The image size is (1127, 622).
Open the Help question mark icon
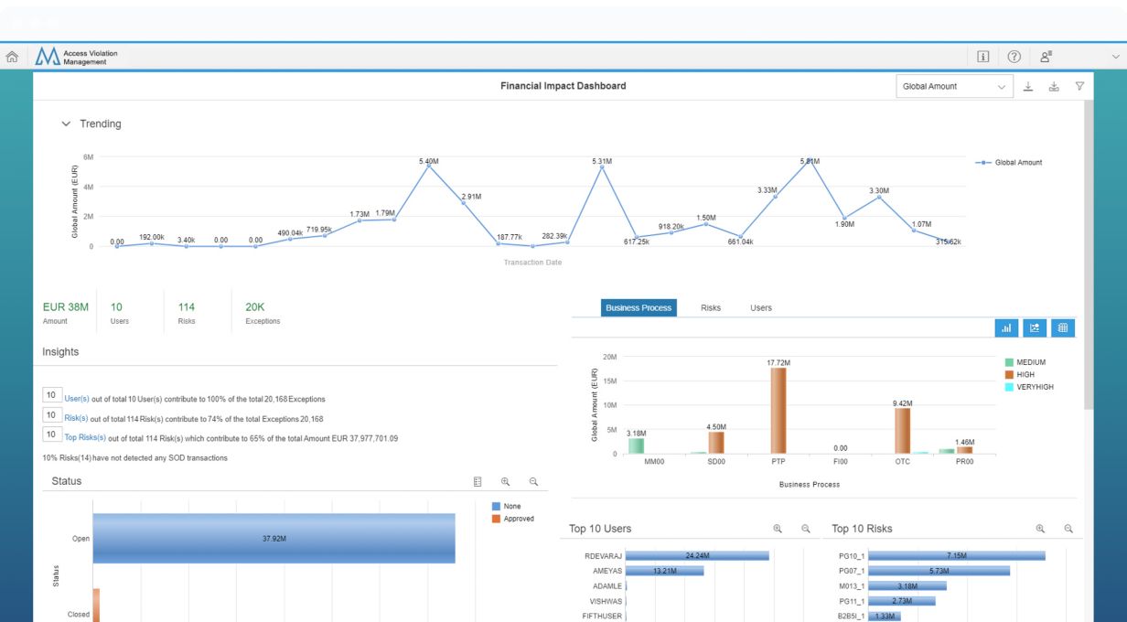[1014, 57]
